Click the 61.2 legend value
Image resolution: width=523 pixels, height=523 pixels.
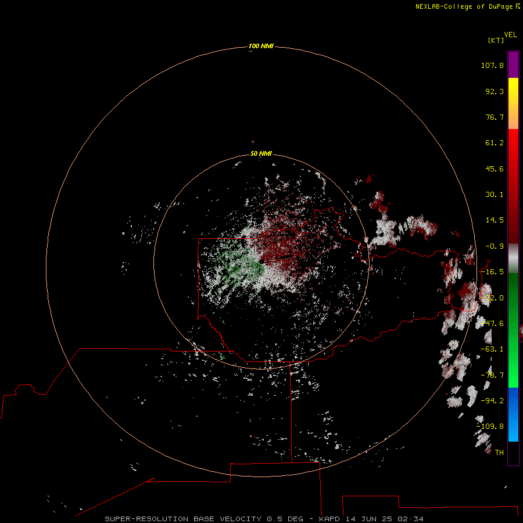(495, 143)
